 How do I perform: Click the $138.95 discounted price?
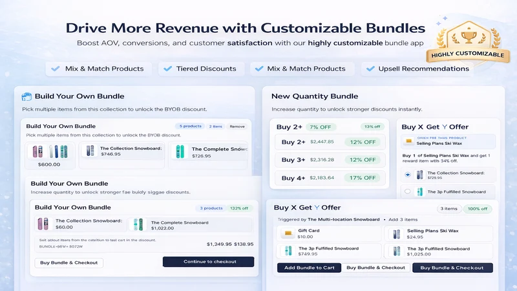click(x=244, y=244)
